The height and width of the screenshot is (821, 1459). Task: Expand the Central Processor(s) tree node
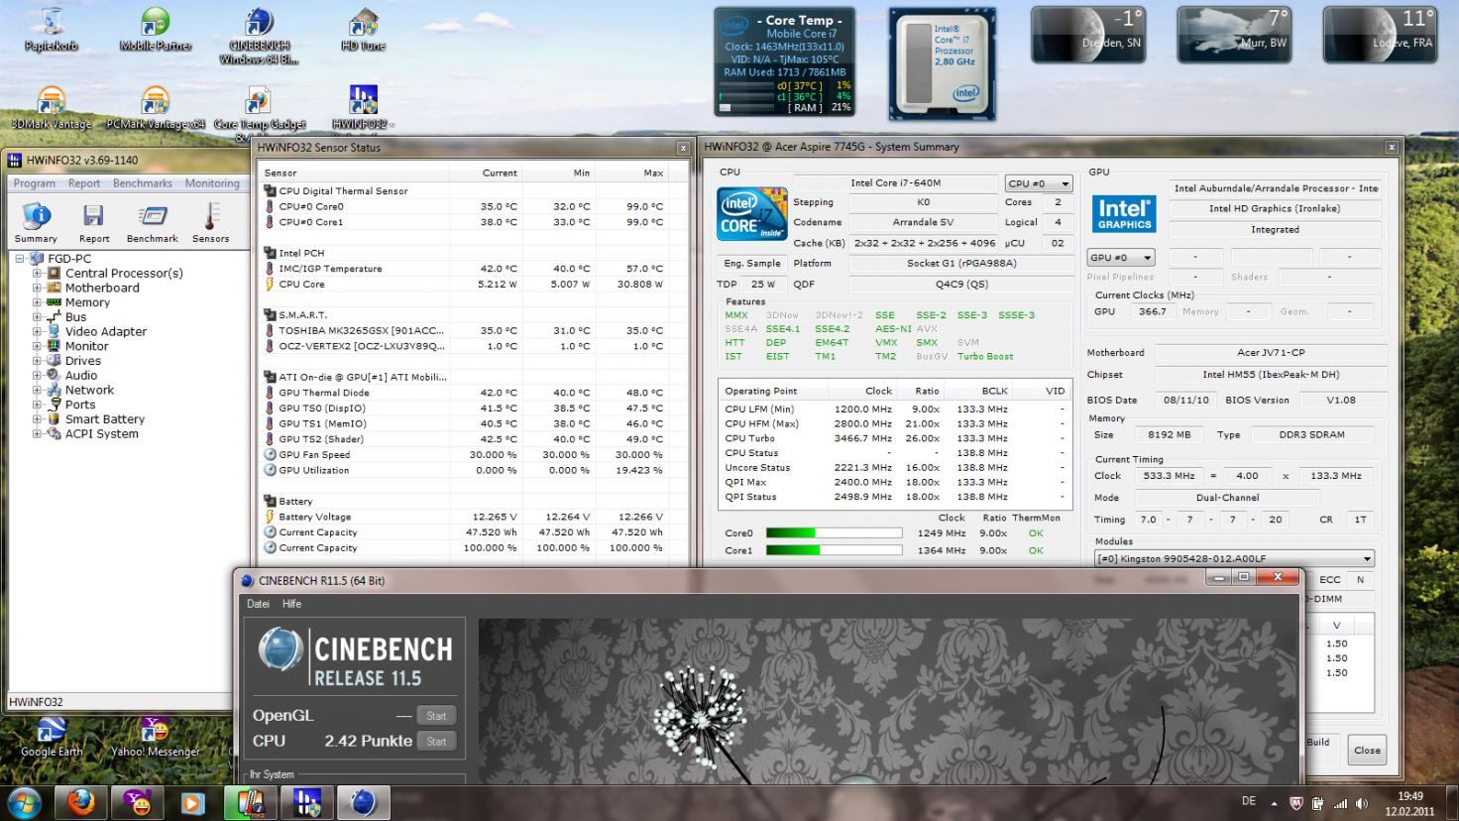pos(37,273)
